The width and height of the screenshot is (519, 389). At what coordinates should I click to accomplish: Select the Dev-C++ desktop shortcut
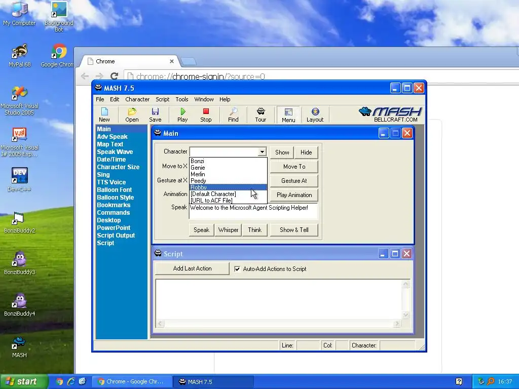pos(20,180)
